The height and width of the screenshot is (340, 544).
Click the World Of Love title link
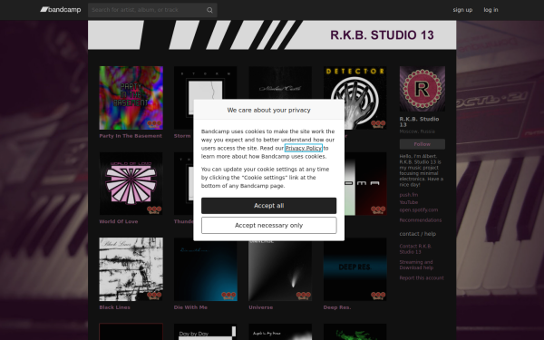coord(118,221)
